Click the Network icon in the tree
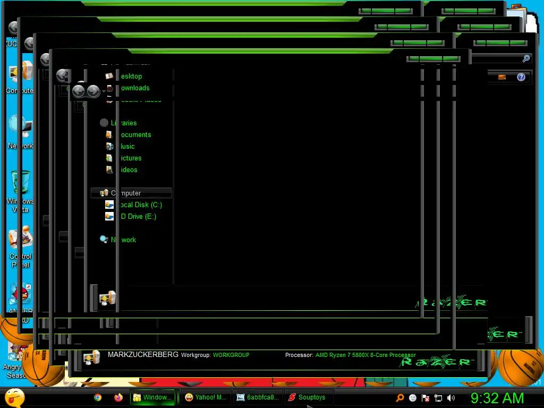This screenshot has width=544, height=408. [104, 240]
